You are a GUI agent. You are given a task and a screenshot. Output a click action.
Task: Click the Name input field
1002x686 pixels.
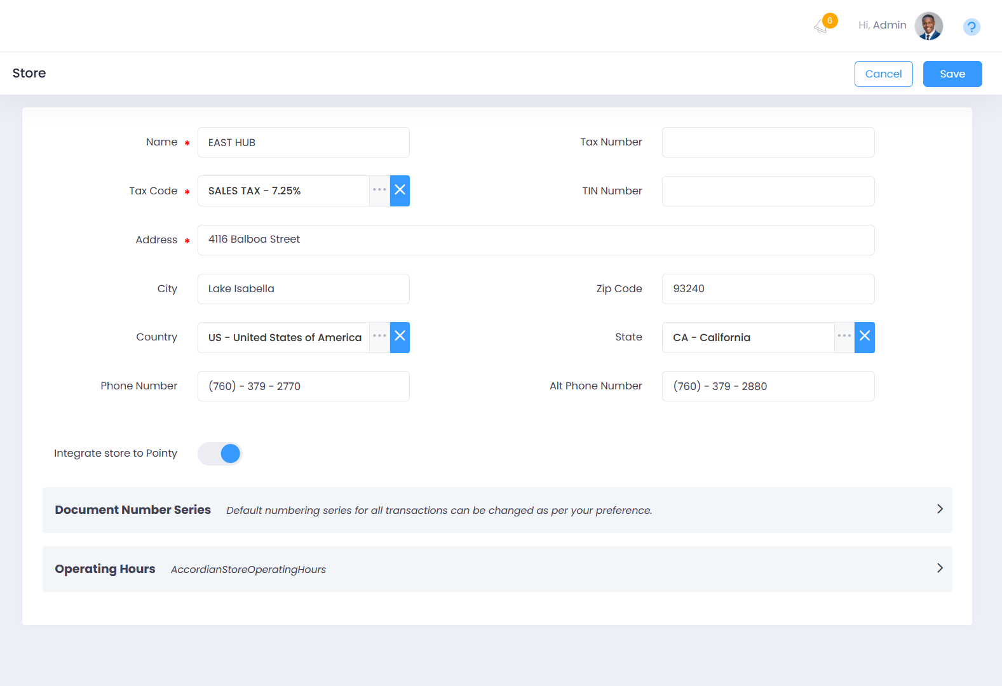pos(303,142)
